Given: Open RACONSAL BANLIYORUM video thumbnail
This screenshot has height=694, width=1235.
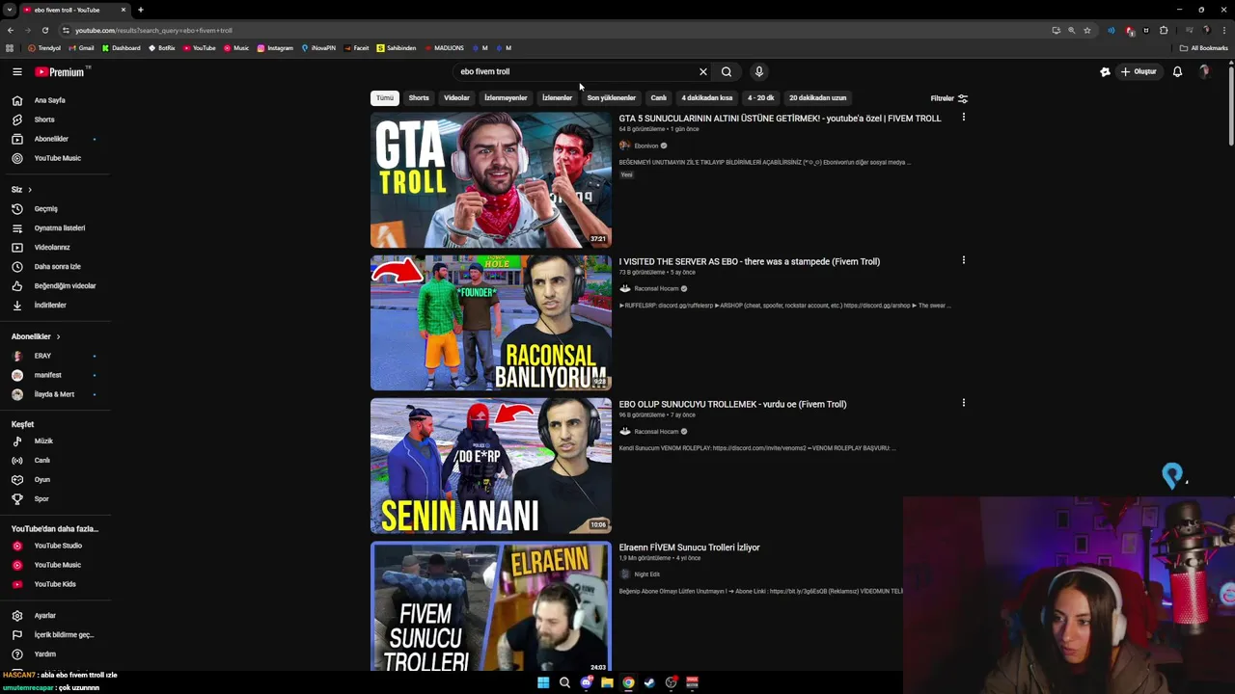Looking at the screenshot, I should 491,323.
